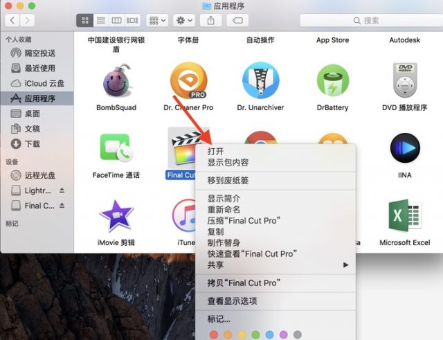Click the 自动操作 label
Screen dimensions: 443x340
pyautogui.click(x=260, y=40)
